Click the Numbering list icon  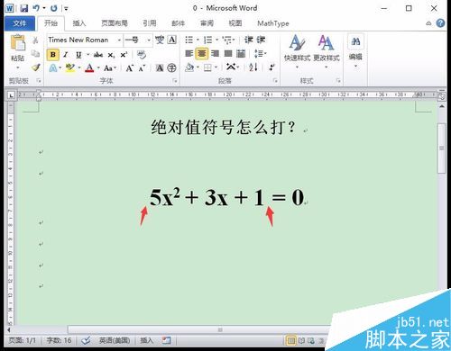[x=207, y=40]
